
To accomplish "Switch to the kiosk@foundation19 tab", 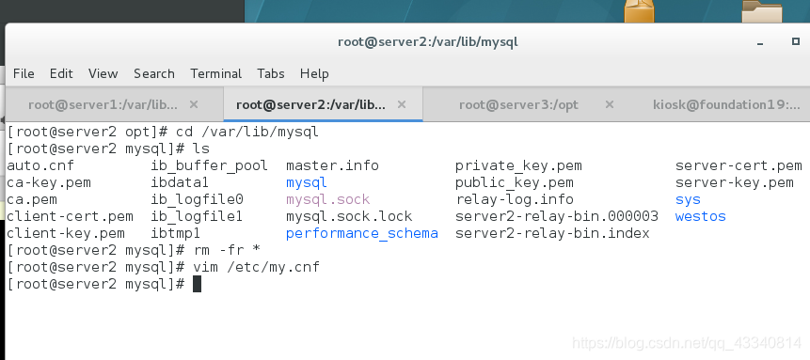I will coord(726,105).
